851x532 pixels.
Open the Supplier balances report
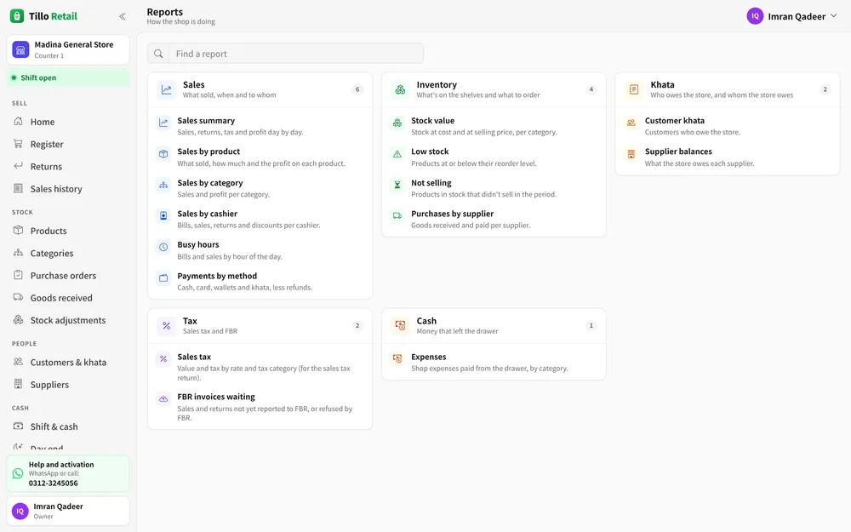coord(728,157)
